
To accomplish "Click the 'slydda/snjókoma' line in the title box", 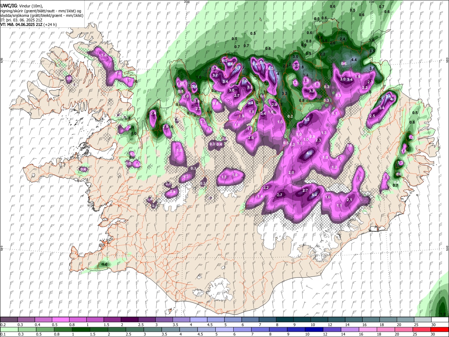I will point(42,15).
